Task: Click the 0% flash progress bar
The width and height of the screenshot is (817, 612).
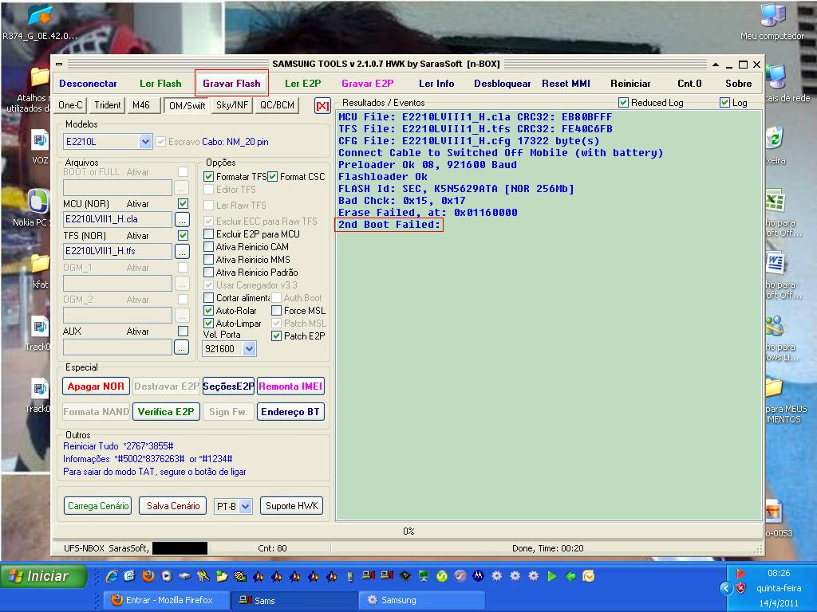Action: (408, 532)
